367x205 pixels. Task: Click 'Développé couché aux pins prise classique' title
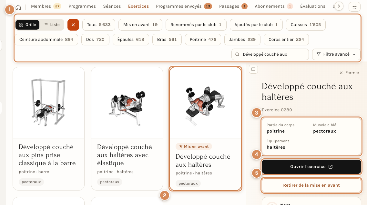tap(47, 155)
